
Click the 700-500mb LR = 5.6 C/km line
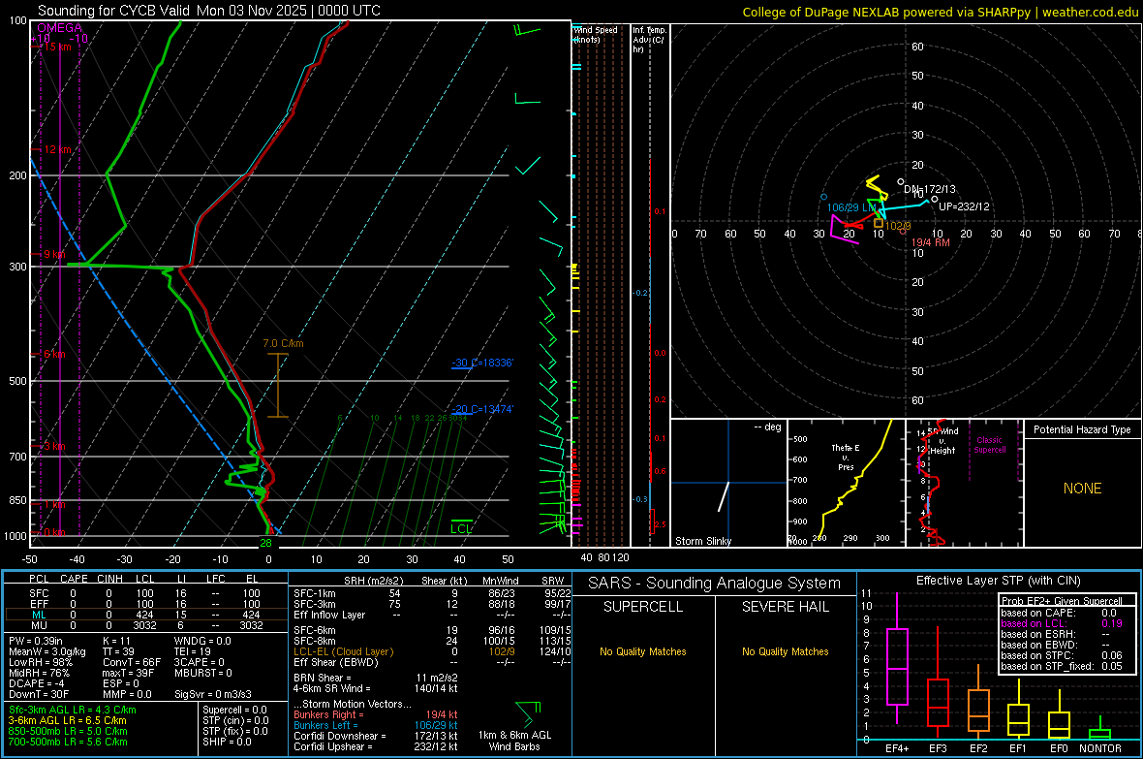[68, 742]
